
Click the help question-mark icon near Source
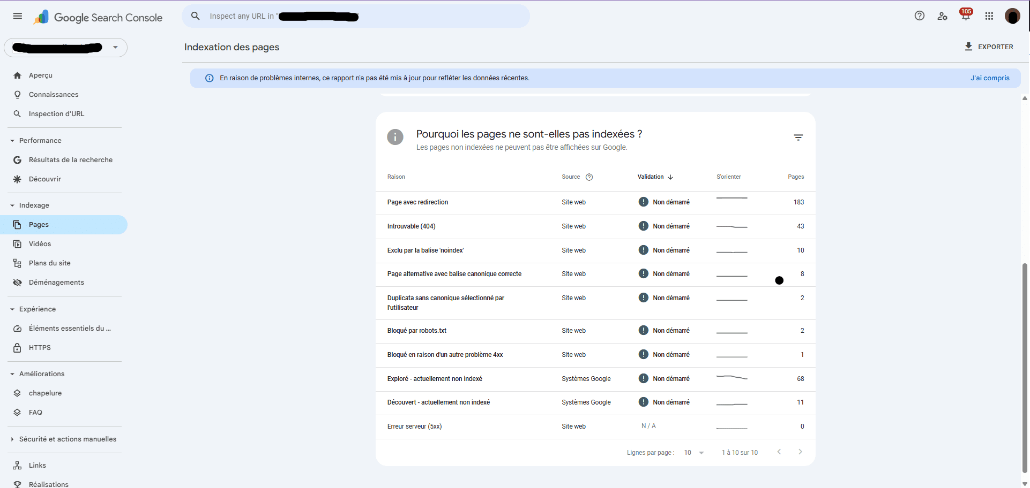coord(589,177)
